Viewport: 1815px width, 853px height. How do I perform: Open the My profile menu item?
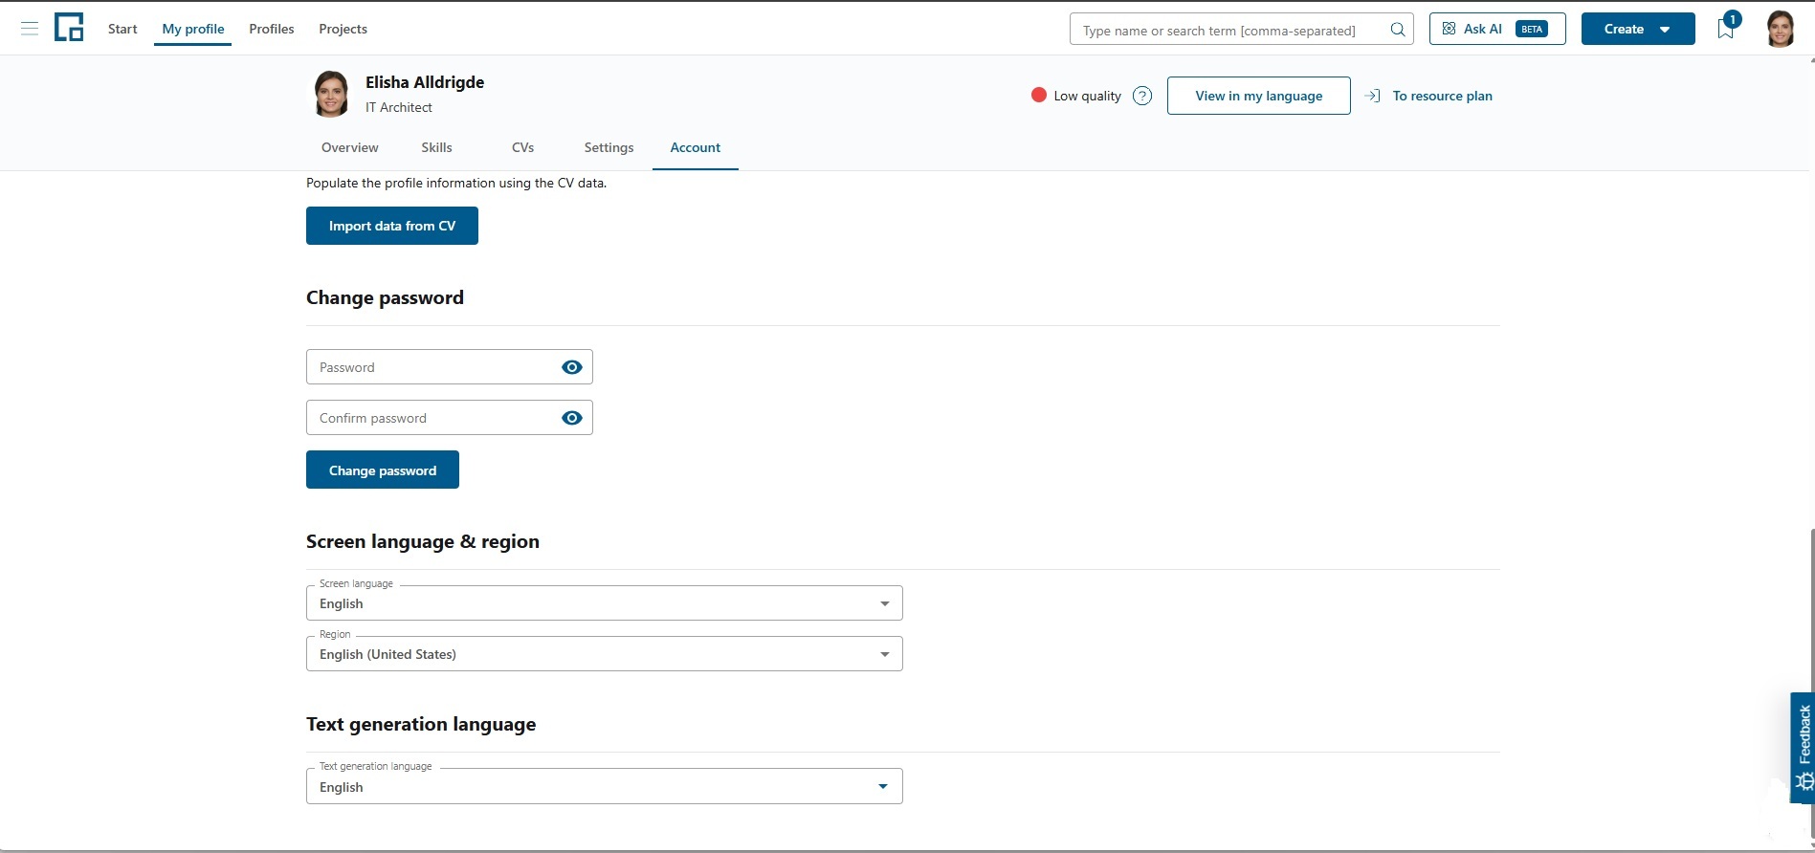click(x=193, y=29)
